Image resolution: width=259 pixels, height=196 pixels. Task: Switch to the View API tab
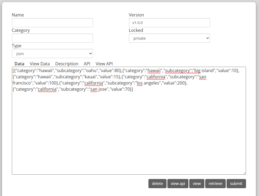click(104, 64)
